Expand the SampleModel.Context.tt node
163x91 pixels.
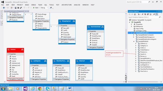(x=134, y=35)
